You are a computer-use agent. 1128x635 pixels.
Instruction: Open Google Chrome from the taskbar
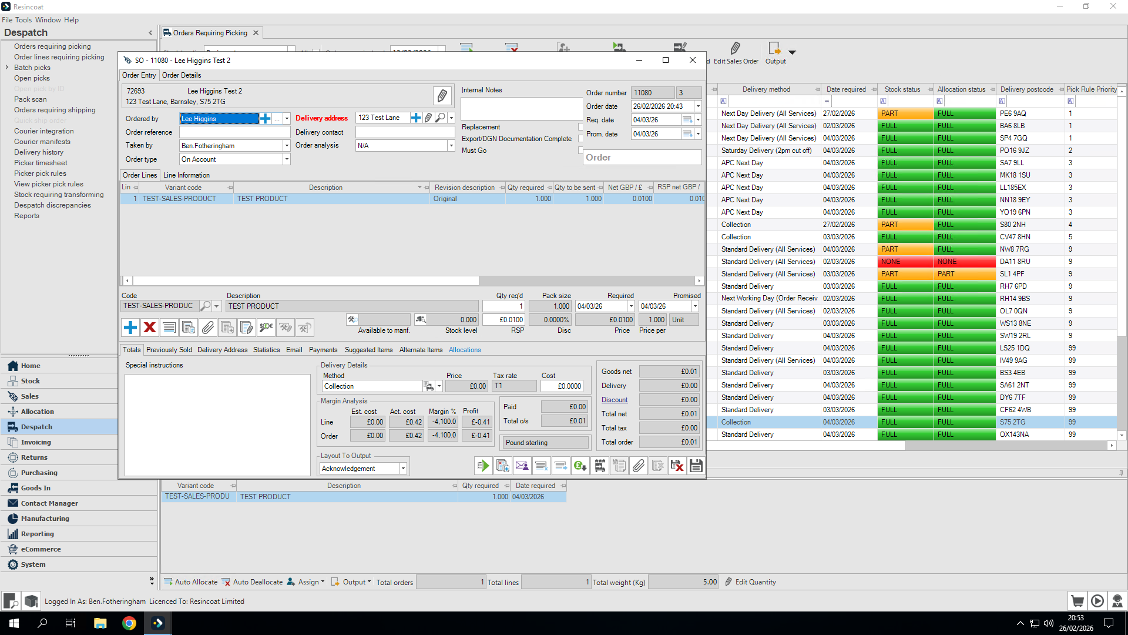(x=129, y=623)
